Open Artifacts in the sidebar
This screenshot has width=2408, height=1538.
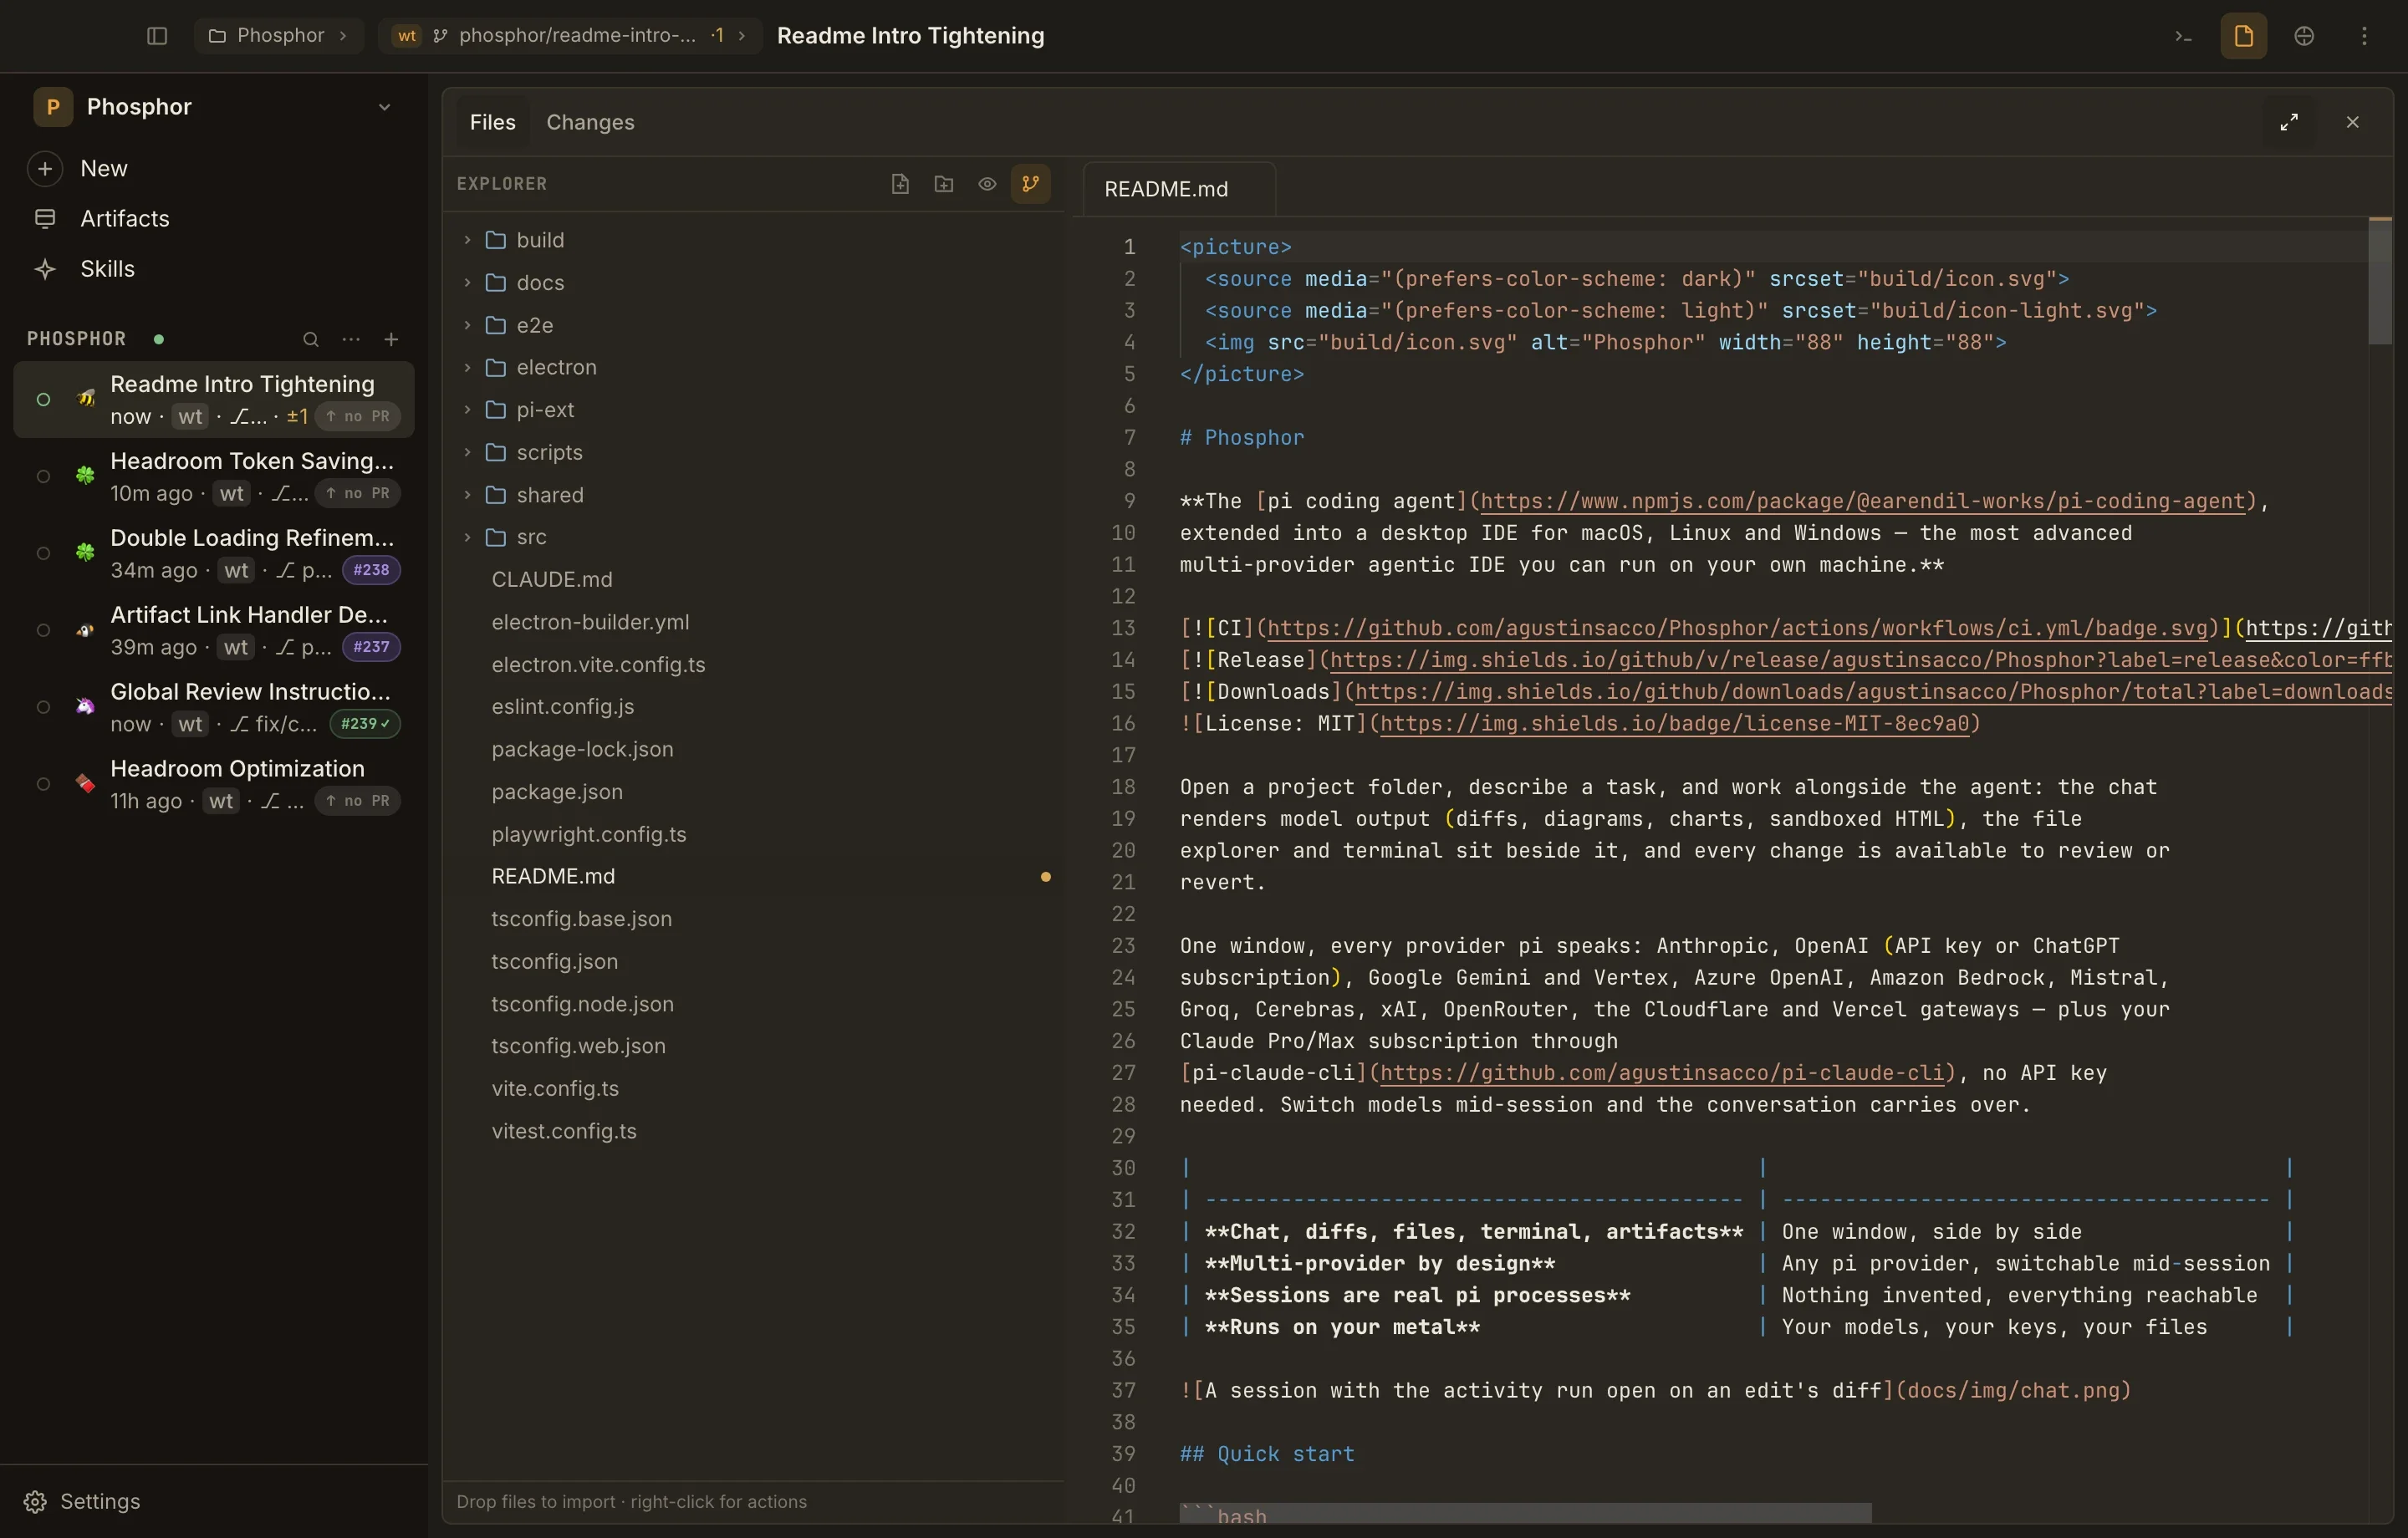pyautogui.click(x=125, y=219)
